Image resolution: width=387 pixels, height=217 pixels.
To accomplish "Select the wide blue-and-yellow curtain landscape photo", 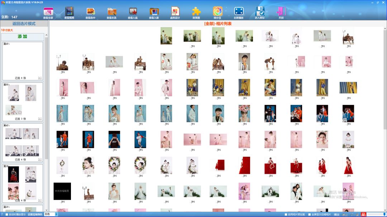I will pyautogui.click(x=348, y=88).
